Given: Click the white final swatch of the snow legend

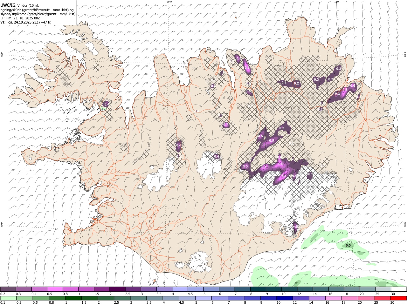Looking at the screenshot, I should pos(399,289).
